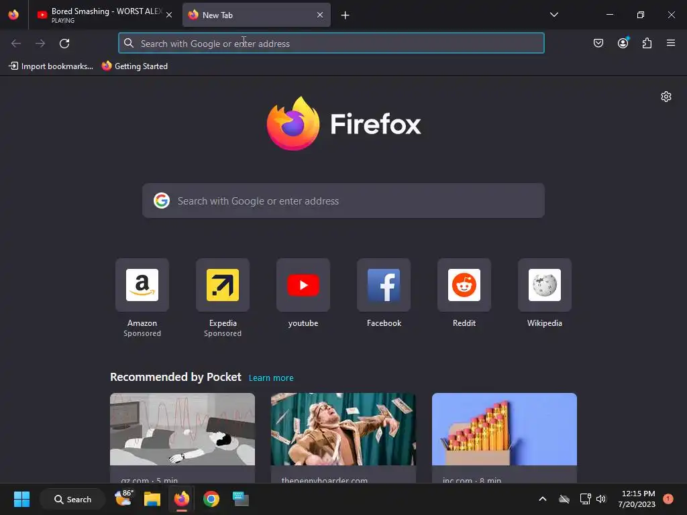Open the inc.com pencils article thumbnail
The height and width of the screenshot is (515, 687).
505,429
